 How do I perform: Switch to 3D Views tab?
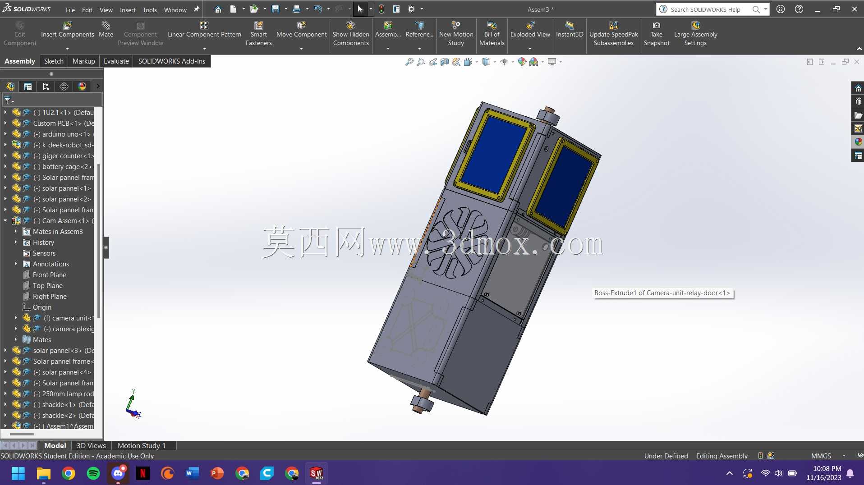91,445
